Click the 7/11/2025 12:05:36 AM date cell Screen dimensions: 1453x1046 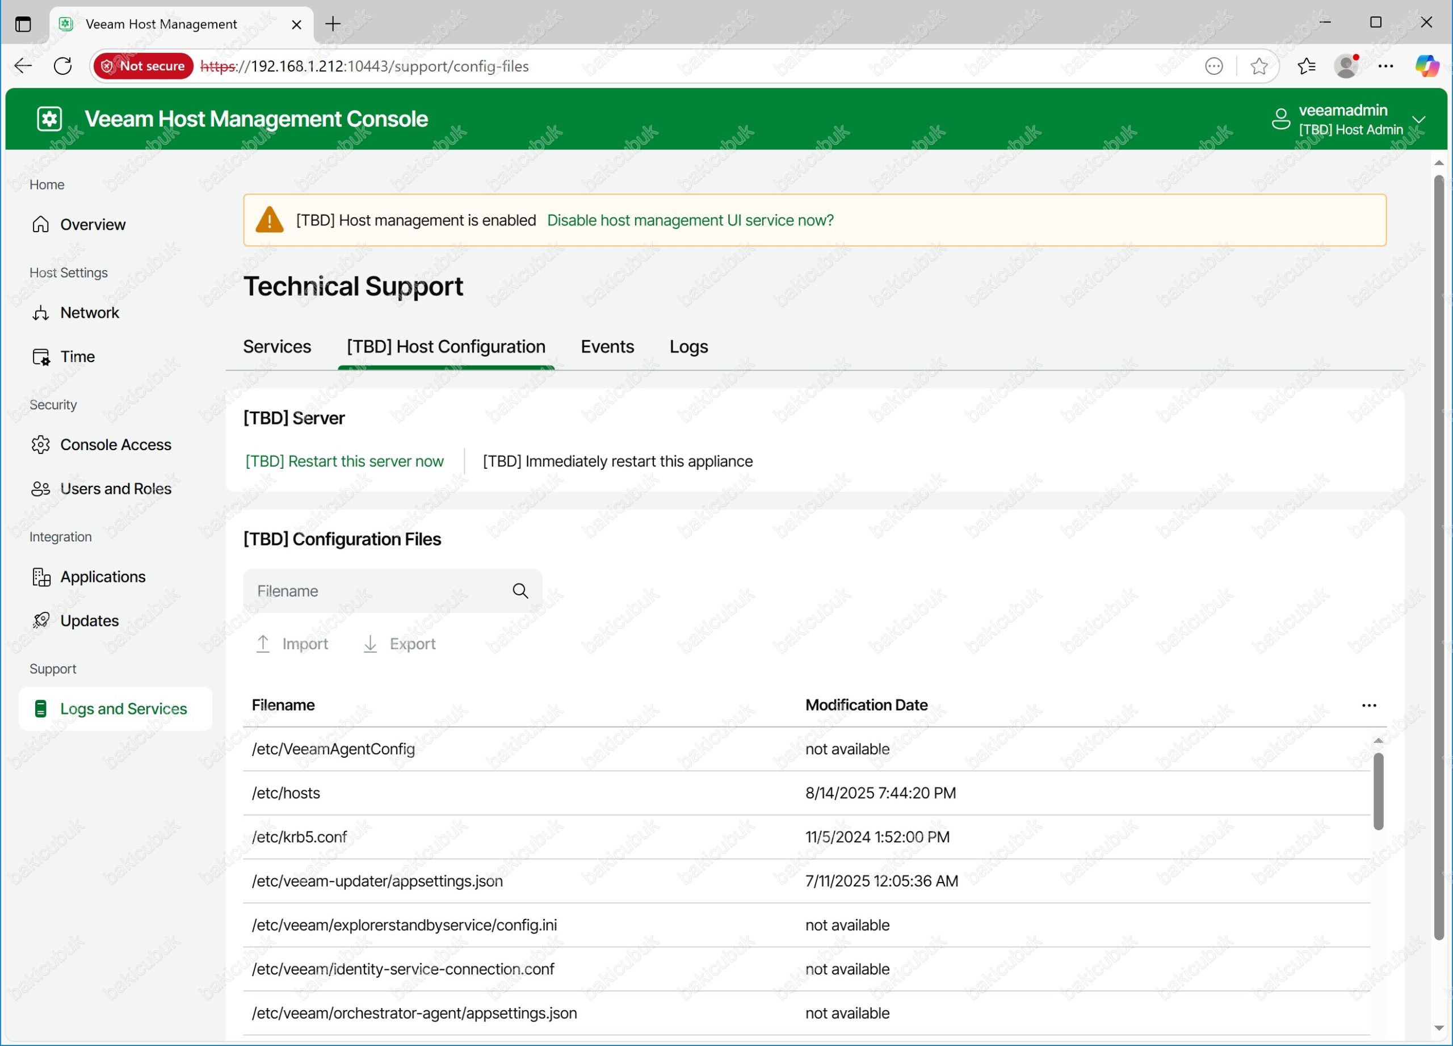tap(881, 881)
